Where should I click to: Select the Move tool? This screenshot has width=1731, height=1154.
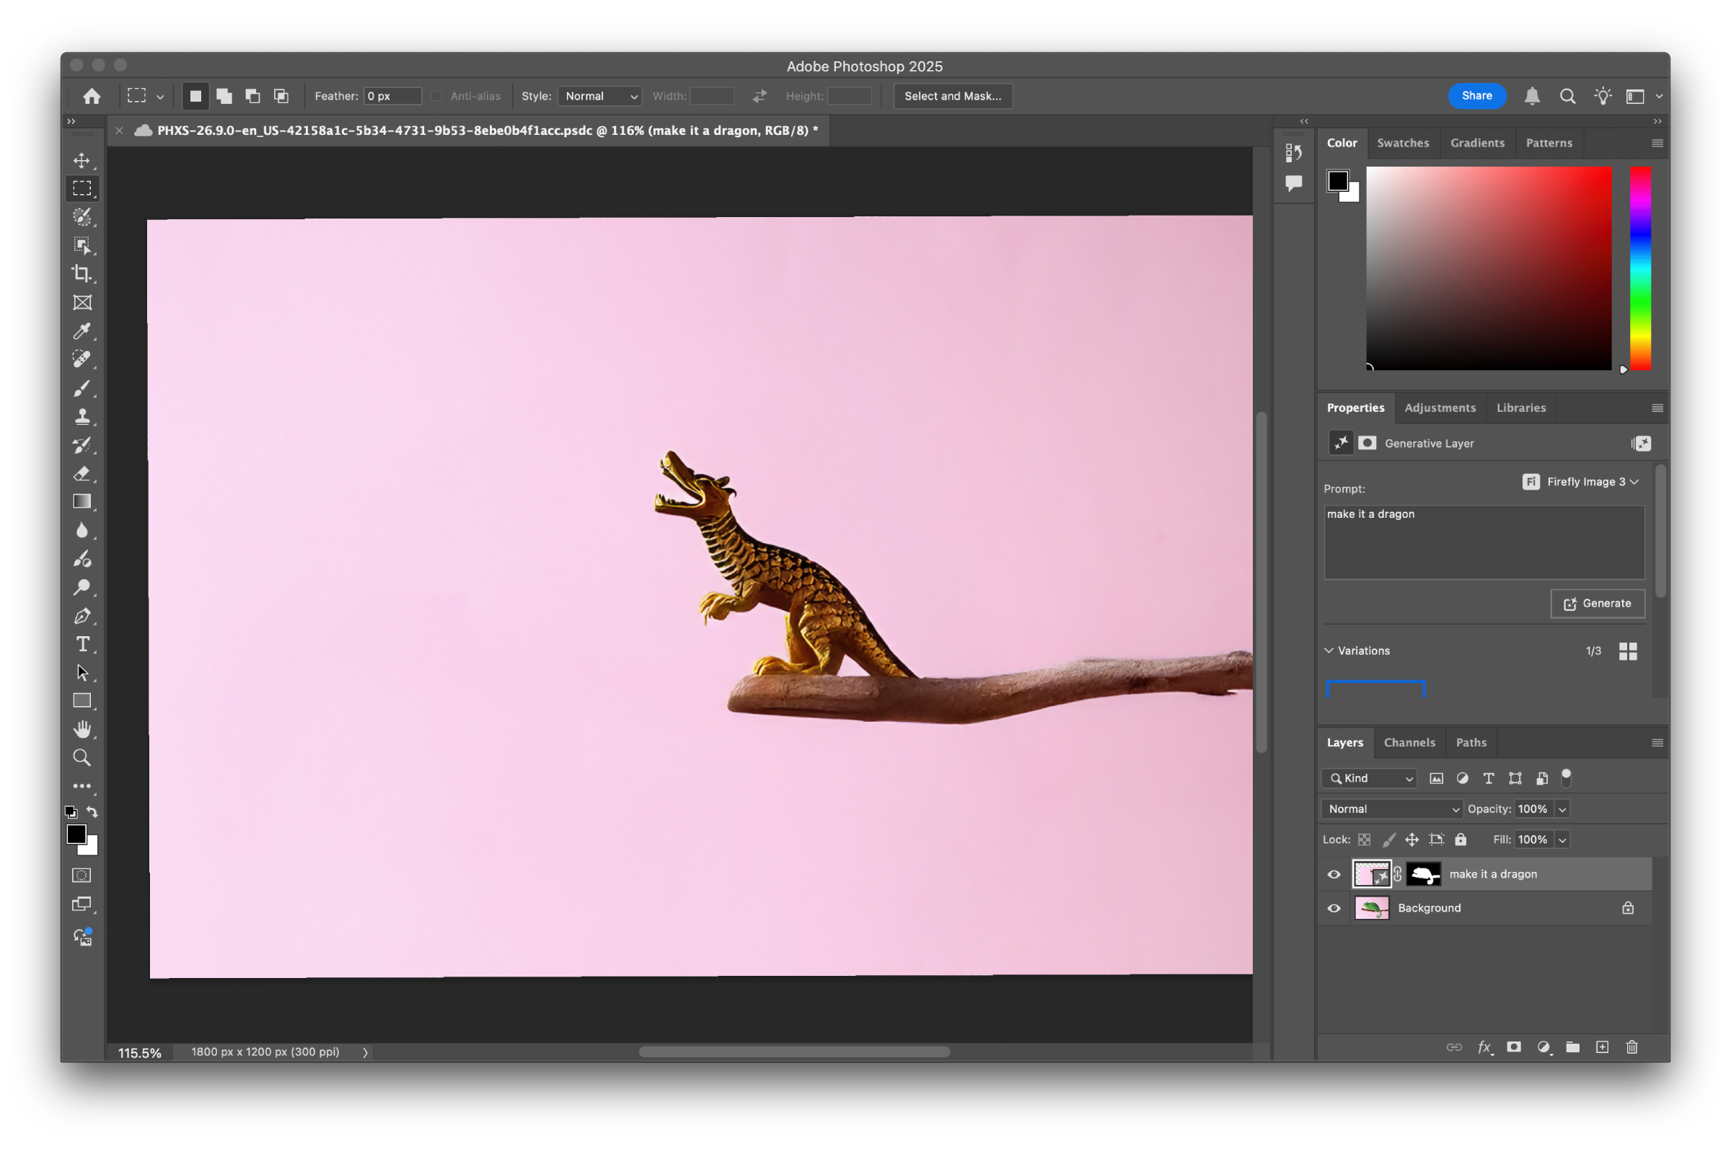pyautogui.click(x=82, y=160)
